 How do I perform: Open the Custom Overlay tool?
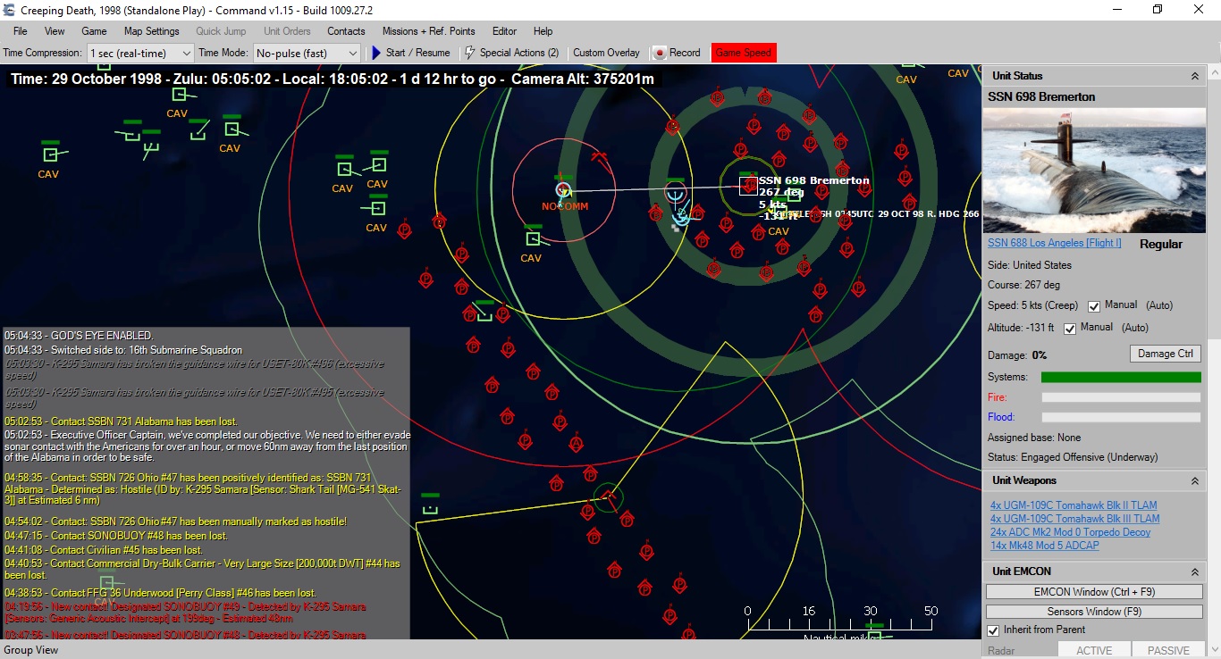pyautogui.click(x=606, y=53)
